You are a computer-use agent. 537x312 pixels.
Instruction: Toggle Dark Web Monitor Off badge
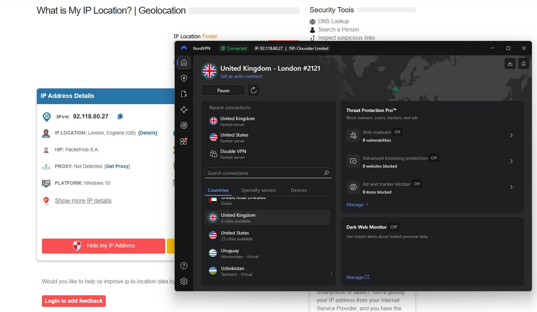(394, 227)
